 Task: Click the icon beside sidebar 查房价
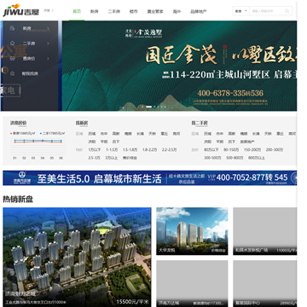pyautogui.click(x=12, y=58)
